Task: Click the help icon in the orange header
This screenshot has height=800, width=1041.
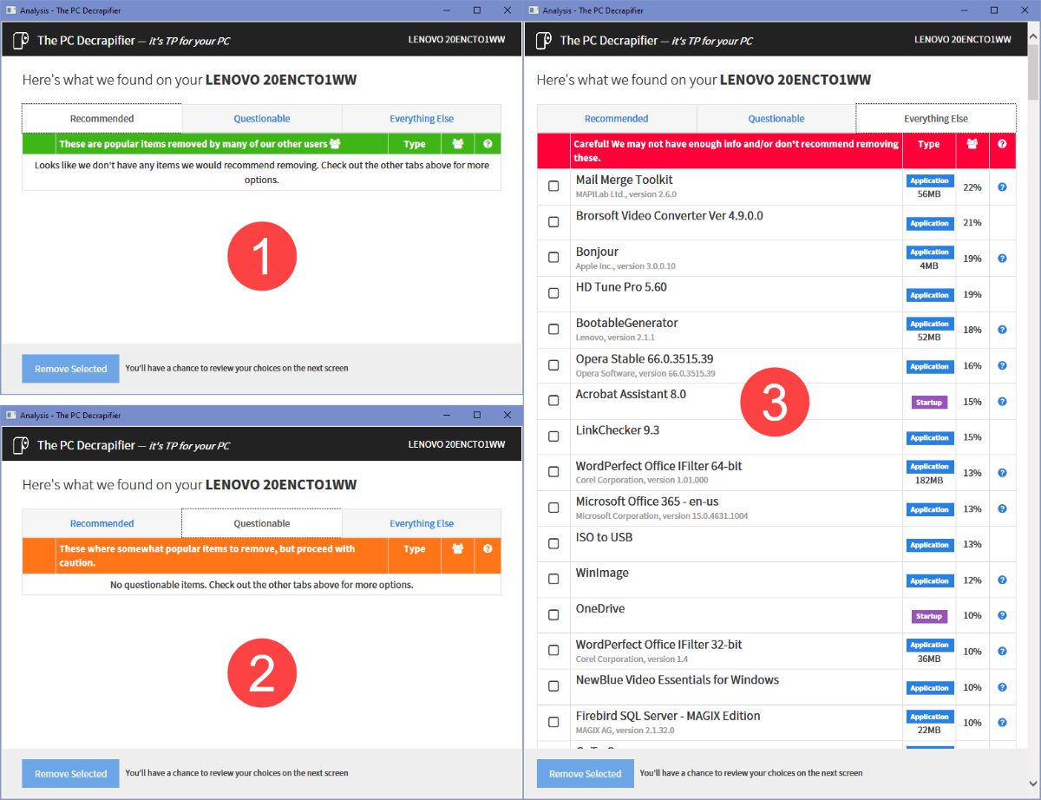Action: 488,548
